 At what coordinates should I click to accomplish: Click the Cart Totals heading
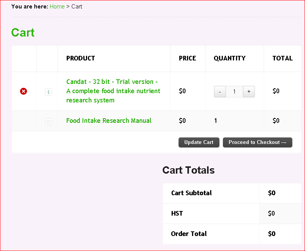(x=188, y=170)
